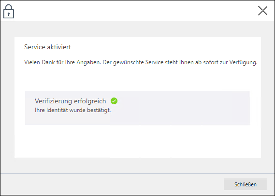The height and width of the screenshot is (196, 275).
Task: Click the word 'bestätigt' in status text
Action: pos(99,110)
